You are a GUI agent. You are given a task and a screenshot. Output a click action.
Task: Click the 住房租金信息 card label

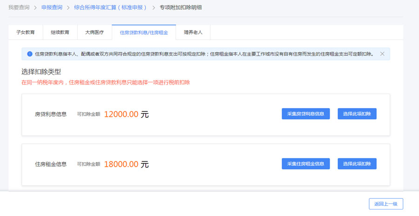pyautogui.click(x=51, y=164)
